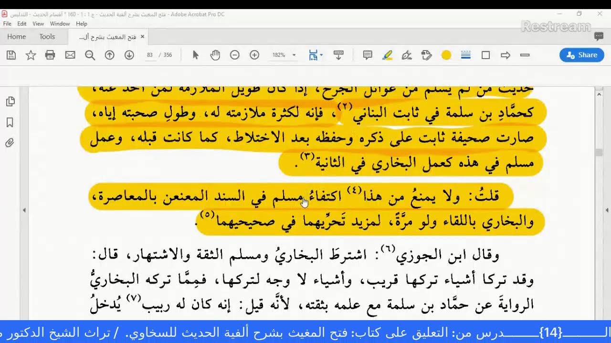Expand the left navigation pane arrow
The image size is (611, 343).
(x=24, y=210)
